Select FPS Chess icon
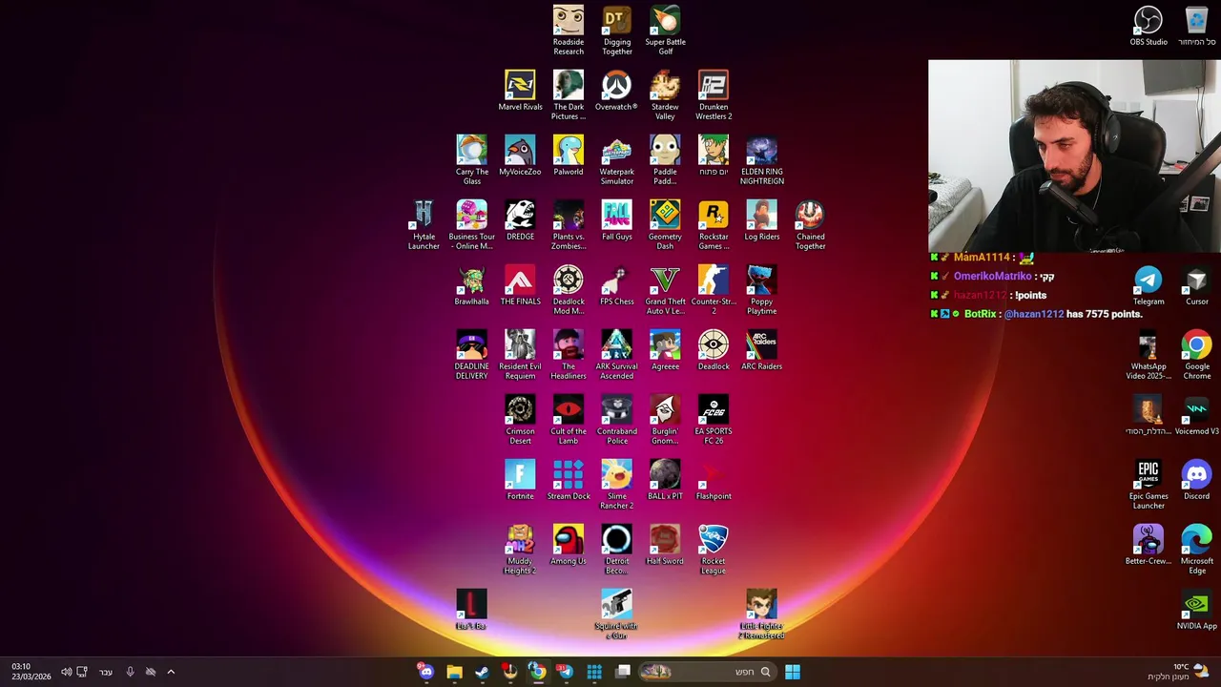Screen dimensions: 1221x687 [x=616, y=285]
